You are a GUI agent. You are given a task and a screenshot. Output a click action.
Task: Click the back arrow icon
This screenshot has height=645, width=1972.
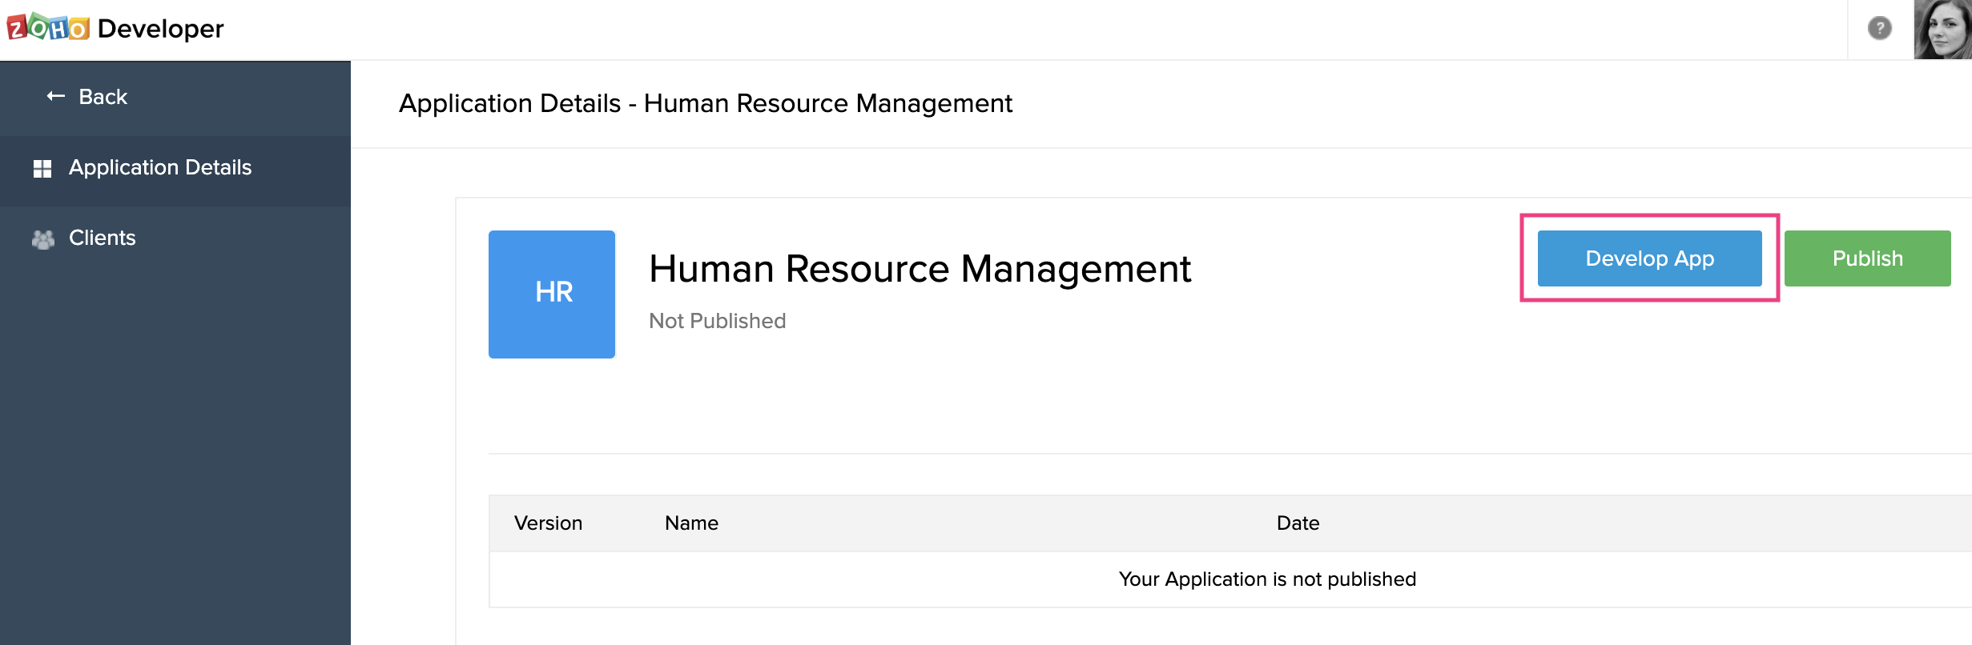click(55, 97)
